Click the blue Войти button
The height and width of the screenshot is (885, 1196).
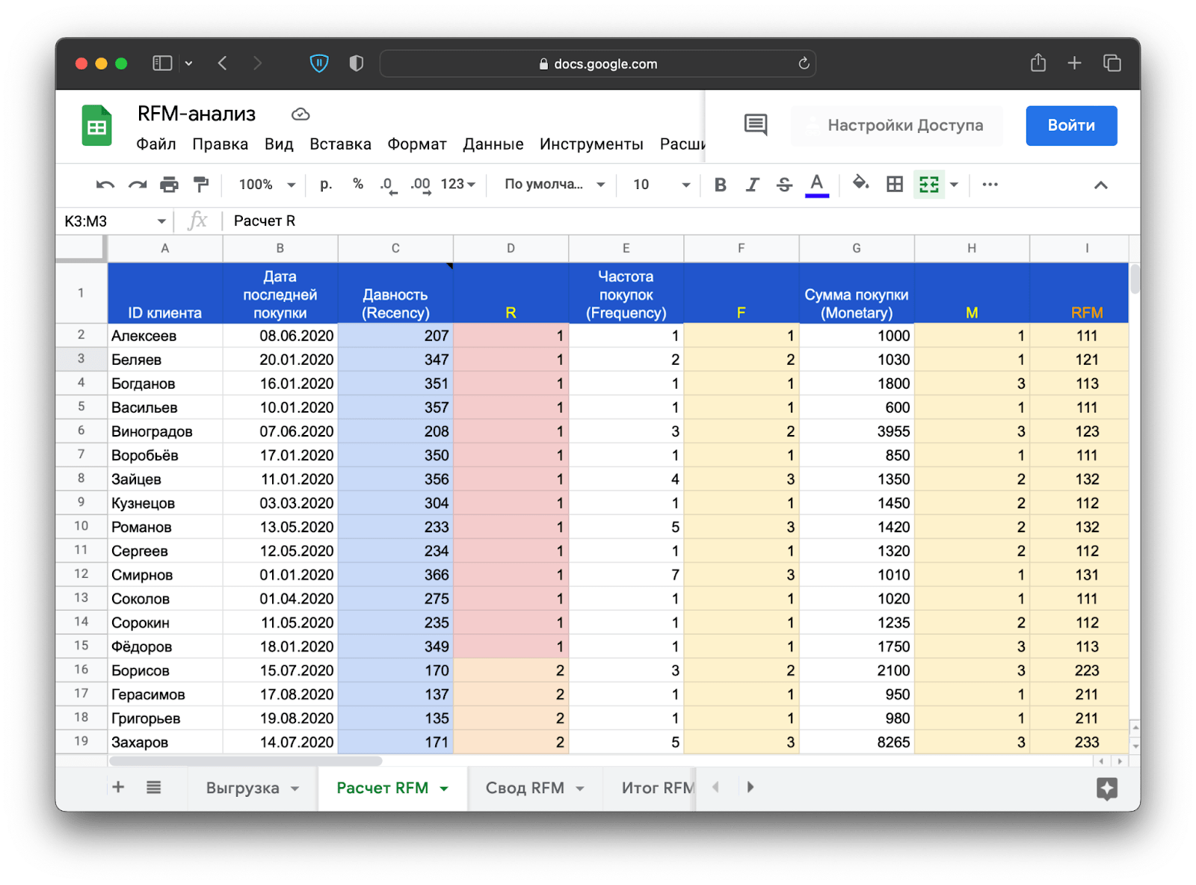1070,126
